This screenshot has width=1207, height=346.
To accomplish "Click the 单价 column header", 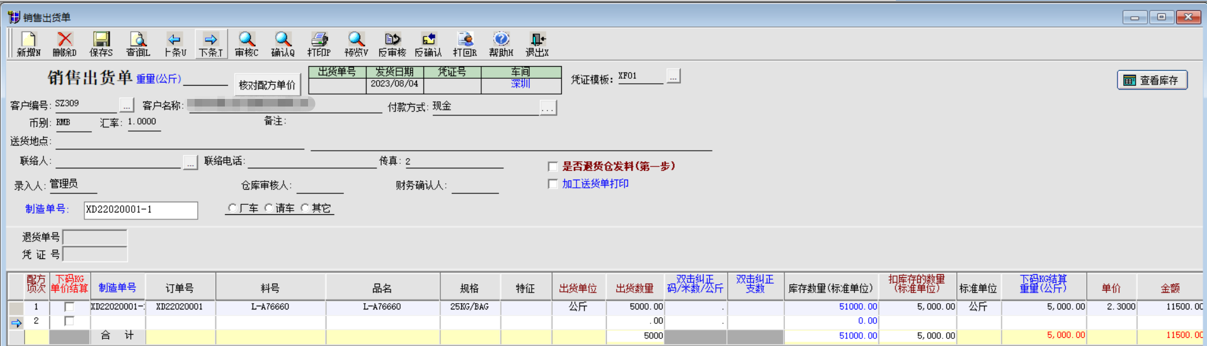I will pyautogui.click(x=1111, y=287).
